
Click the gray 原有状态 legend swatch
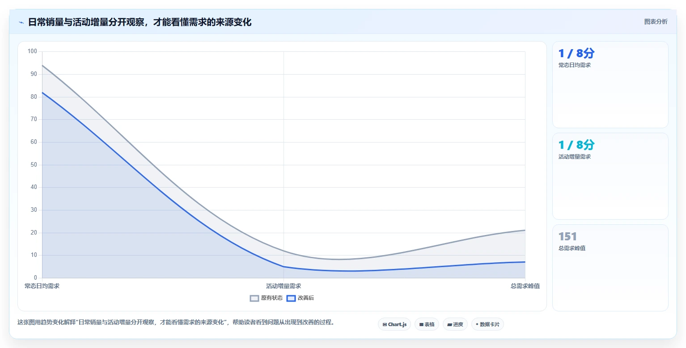pos(254,298)
